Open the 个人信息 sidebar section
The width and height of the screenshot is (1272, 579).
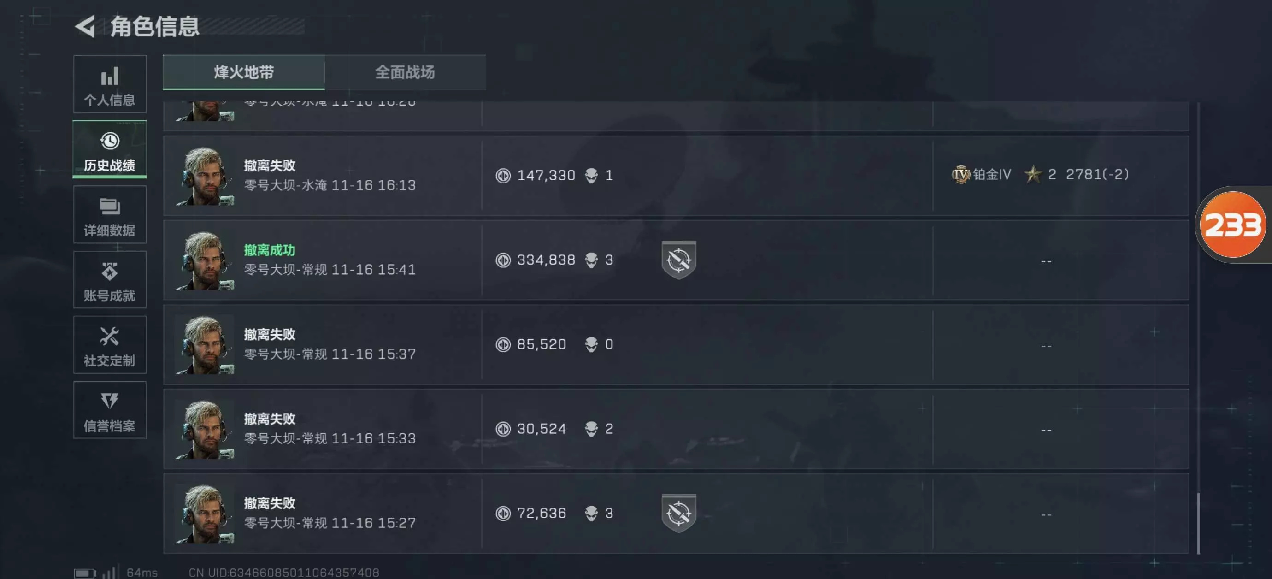[x=110, y=84]
